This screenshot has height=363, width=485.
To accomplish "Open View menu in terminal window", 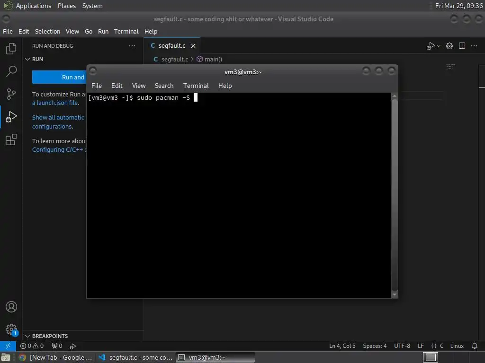I will (x=139, y=86).
